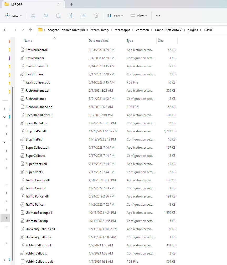Image resolution: width=227 pixels, height=265 pixels.
Task: Select the UniversityCallouts config file name
Action: [x=38, y=237]
